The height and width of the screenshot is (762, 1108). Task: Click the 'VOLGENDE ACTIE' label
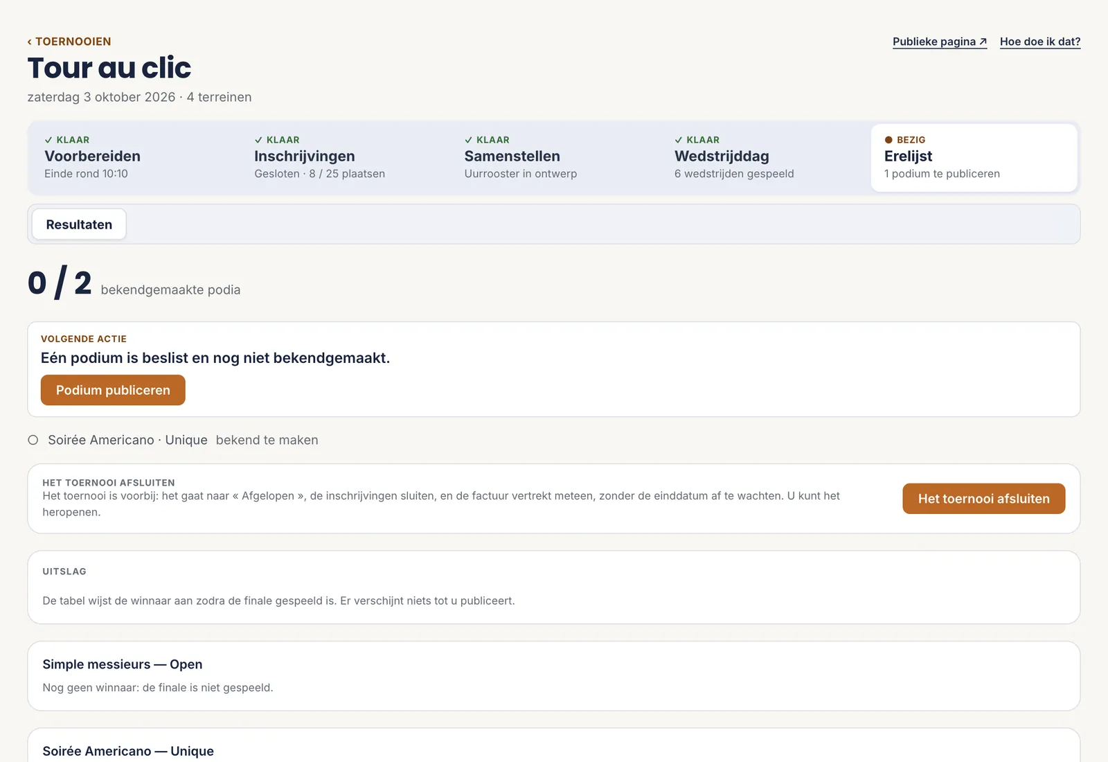(84, 339)
